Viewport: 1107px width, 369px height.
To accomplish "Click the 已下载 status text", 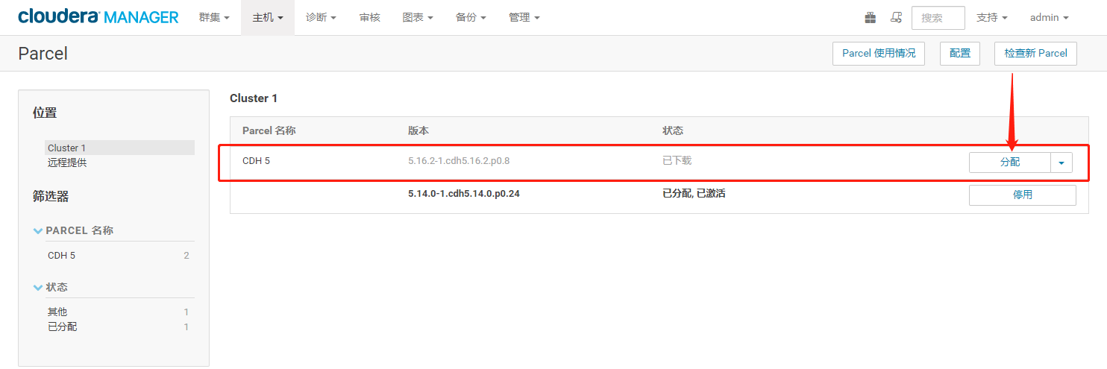I will (x=677, y=160).
